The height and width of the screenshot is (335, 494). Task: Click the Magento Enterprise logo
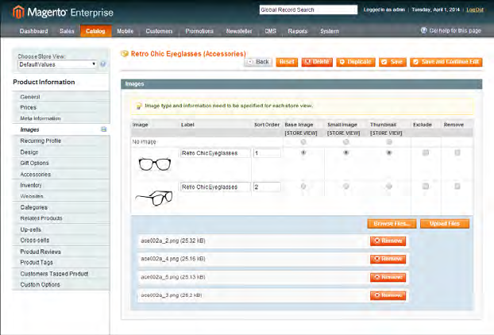(63, 12)
